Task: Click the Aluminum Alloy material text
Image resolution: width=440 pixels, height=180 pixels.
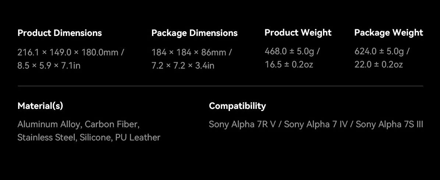Action: point(49,124)
